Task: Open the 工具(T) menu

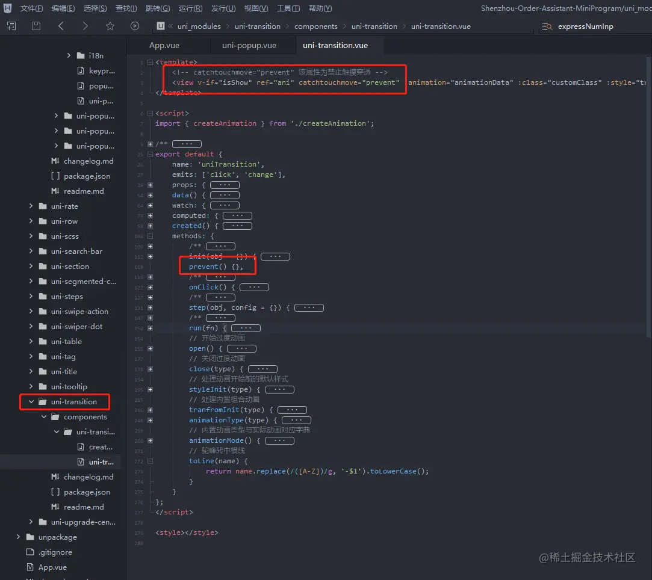Action: pyautogui.click(x=288, y=8)
